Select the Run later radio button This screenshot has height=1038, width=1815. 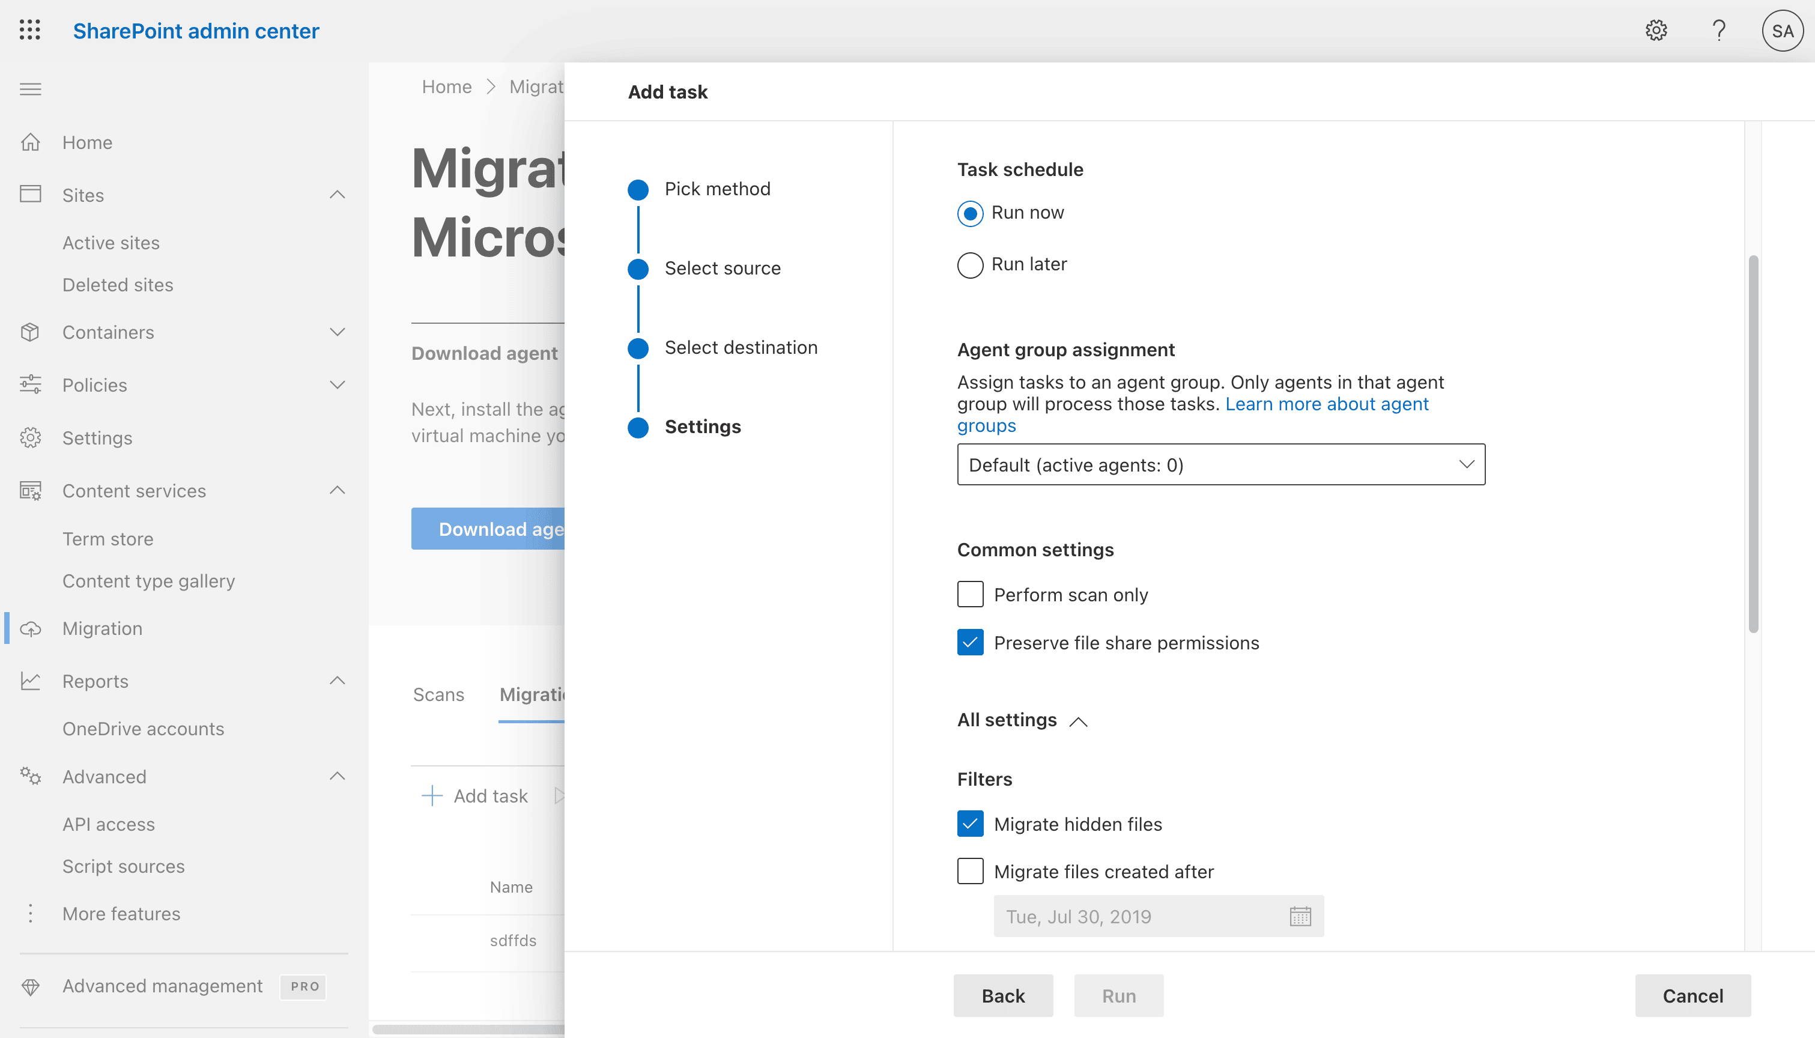970,265
